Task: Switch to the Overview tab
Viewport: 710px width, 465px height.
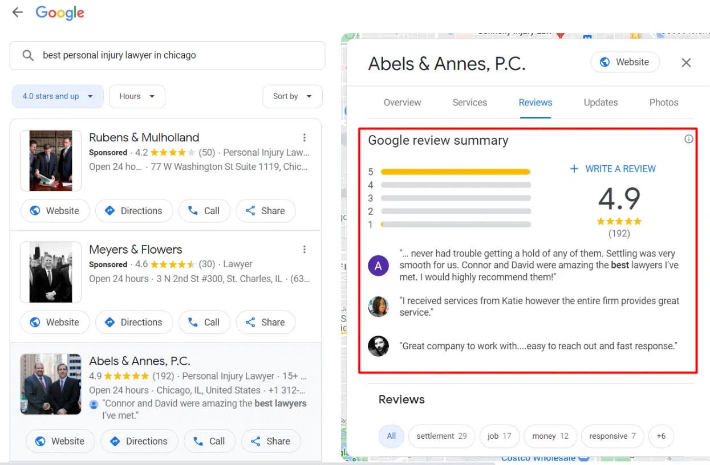Action: coord(402,103)
